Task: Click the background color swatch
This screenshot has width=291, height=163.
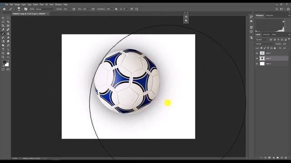Action: click(x=7, y=65)
